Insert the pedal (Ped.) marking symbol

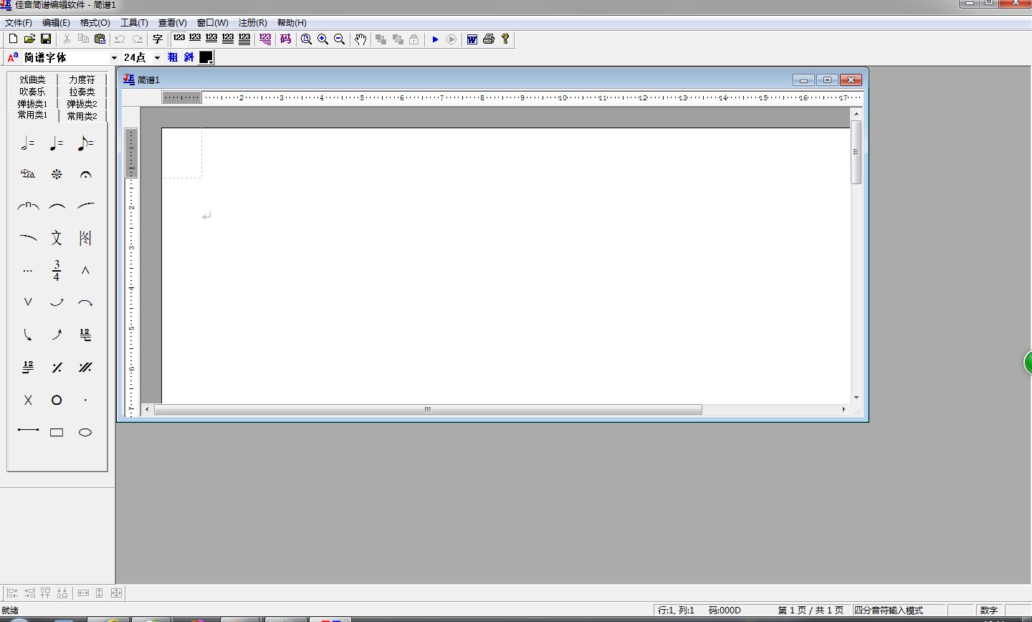point(28,174)
